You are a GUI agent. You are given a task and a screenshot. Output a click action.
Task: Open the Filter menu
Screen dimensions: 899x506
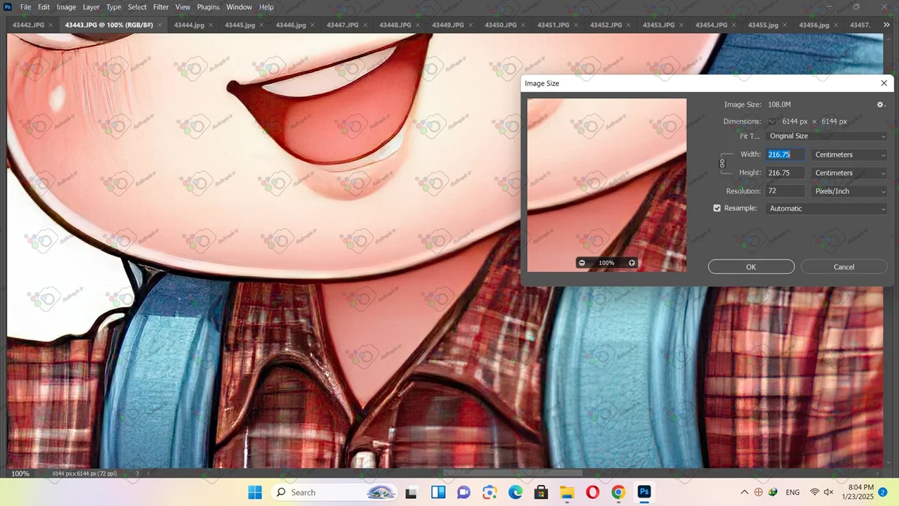coord(161,7)
